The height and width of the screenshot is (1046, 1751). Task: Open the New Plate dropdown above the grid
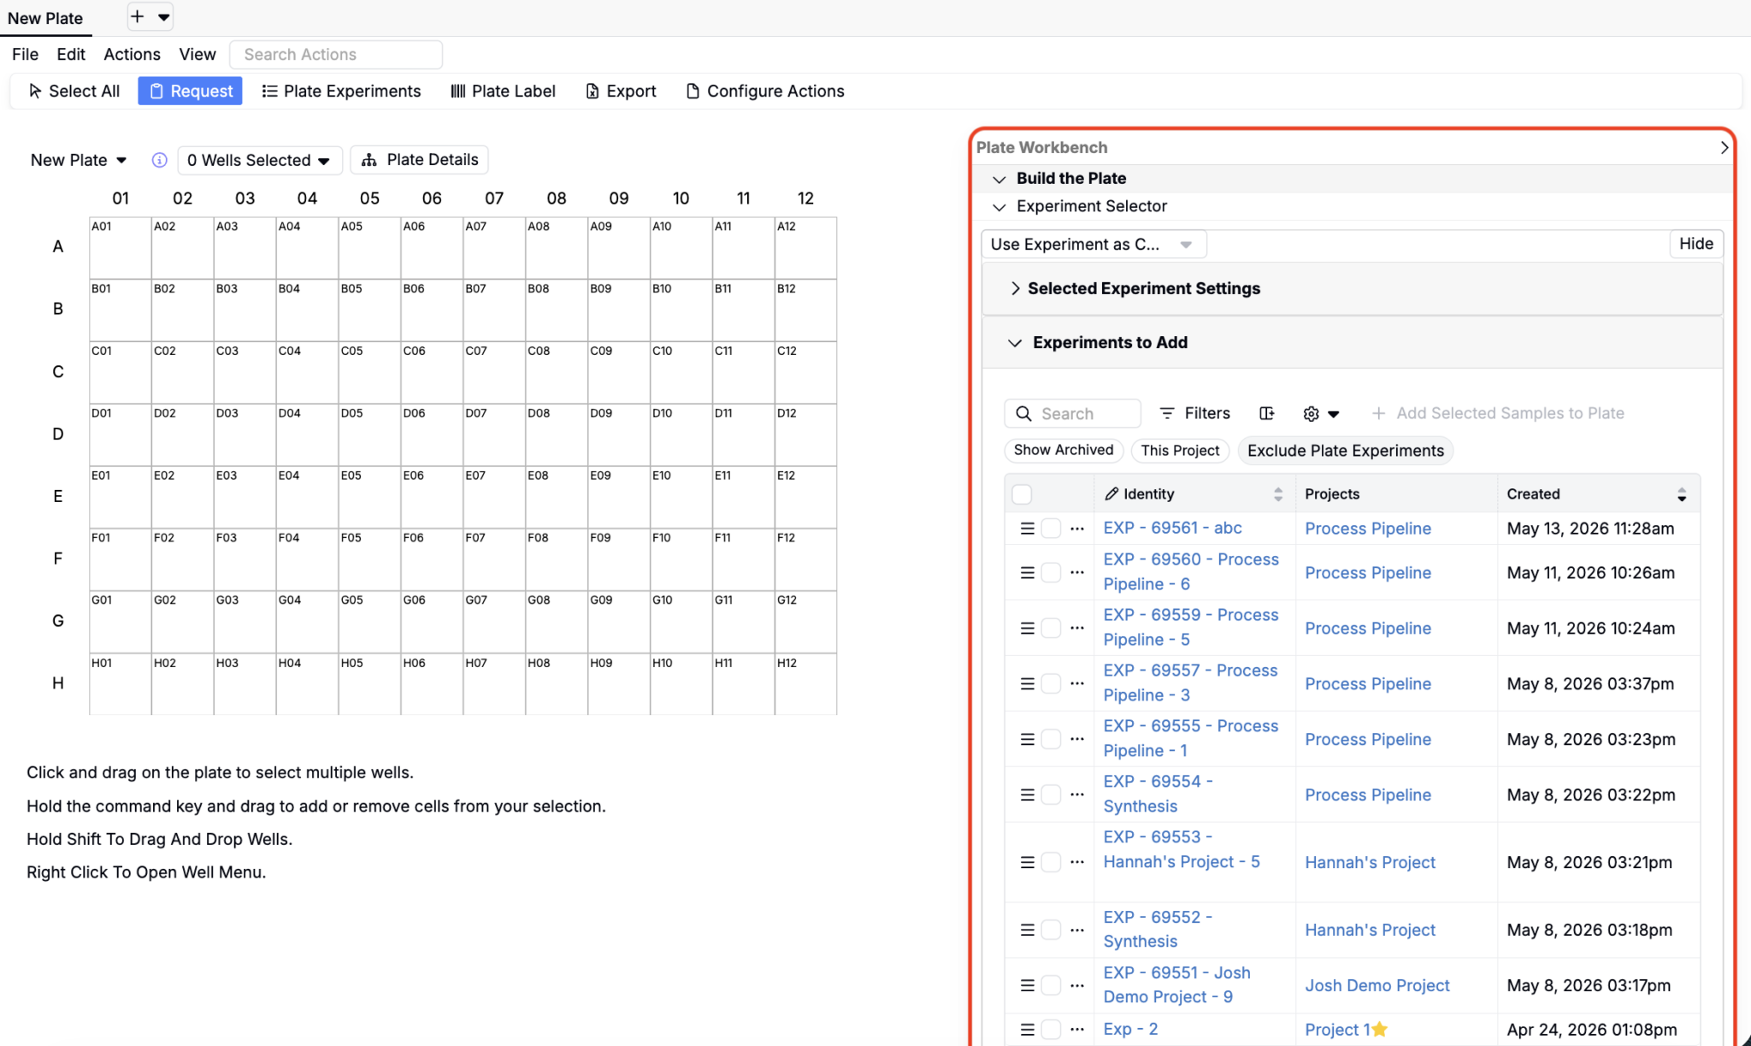[79, 160]
